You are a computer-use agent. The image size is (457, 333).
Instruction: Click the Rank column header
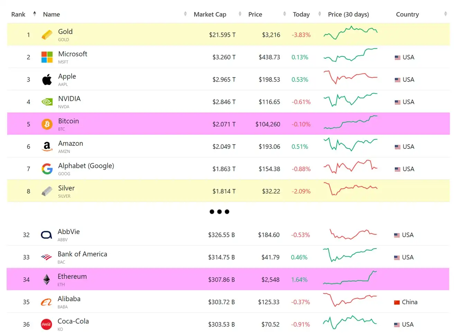point(18,15)
